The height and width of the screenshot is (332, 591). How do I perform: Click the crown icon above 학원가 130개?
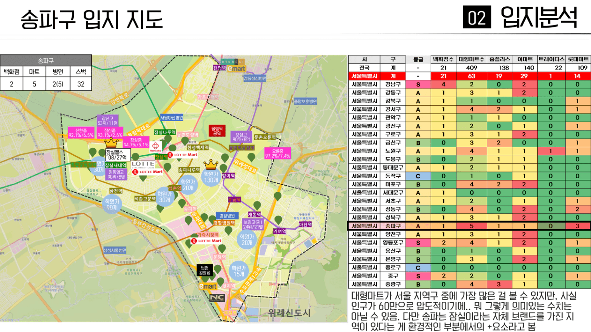211,164
